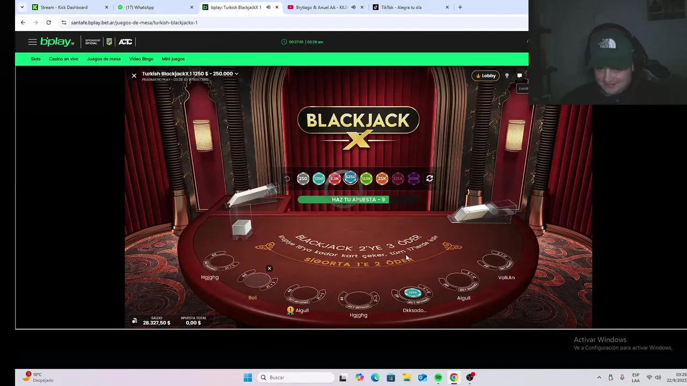
Task: Click the bplay logo
Action: (x=57, y=42)
